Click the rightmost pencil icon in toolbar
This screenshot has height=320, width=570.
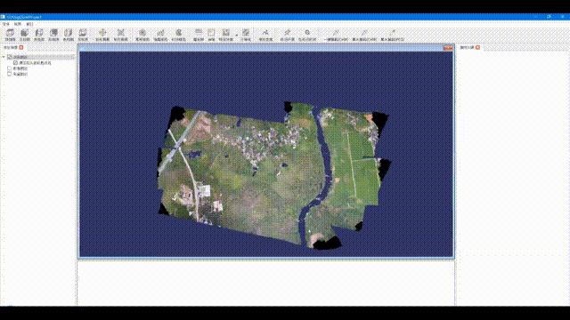coord(392,33)
